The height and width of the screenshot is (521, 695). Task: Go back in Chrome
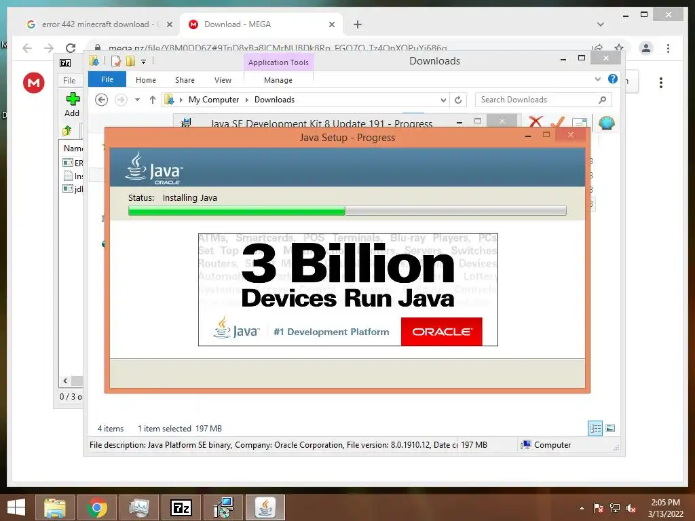(27, 48)
